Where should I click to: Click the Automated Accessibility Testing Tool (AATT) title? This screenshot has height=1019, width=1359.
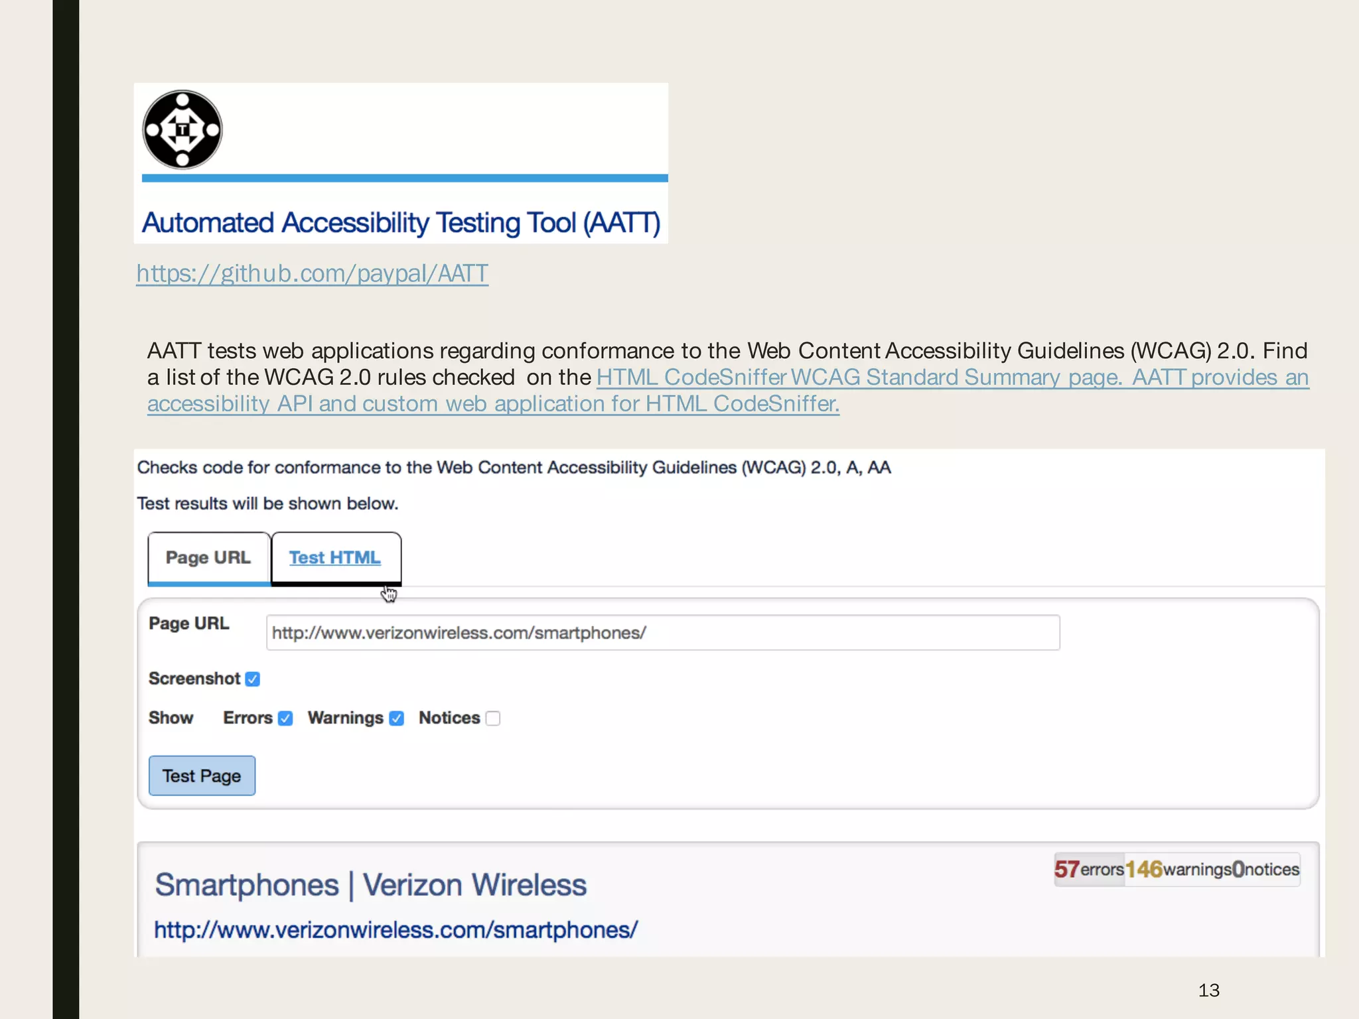(401, 223)
